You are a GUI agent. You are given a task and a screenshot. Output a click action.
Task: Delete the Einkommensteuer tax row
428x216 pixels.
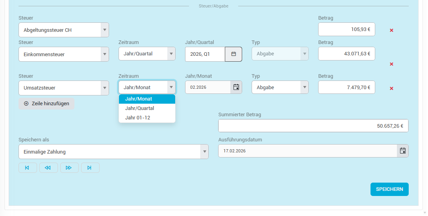391,64
